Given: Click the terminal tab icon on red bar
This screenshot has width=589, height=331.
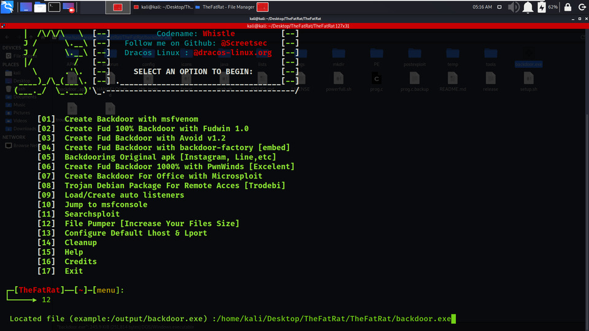Looking at the screenshot, I should pos(3,26).
